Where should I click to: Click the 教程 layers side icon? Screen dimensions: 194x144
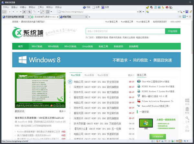[187, 110]
